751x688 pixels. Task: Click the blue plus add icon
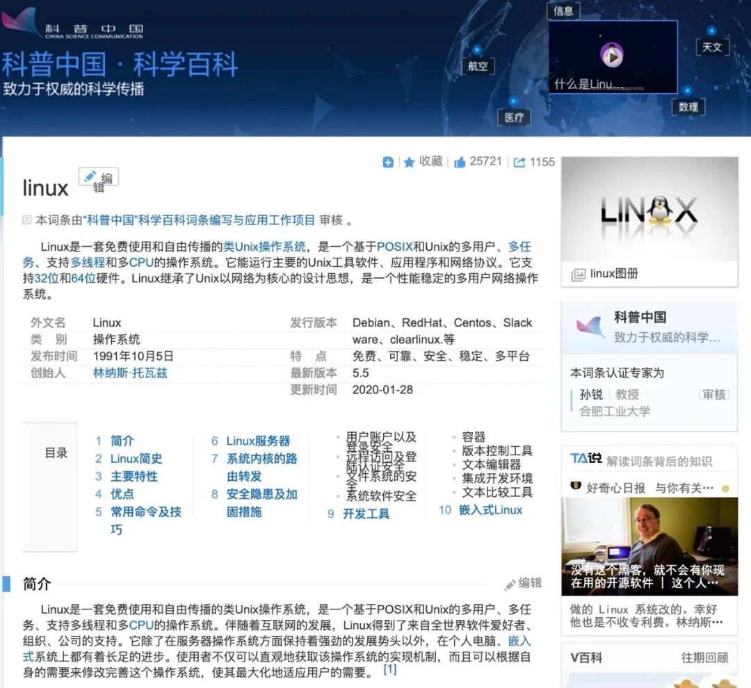388,163
